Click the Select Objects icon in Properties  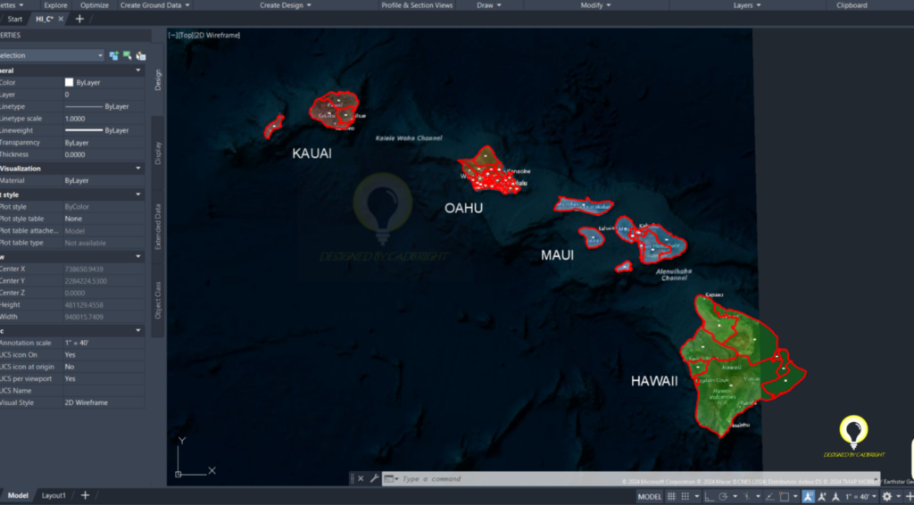click(127, 55)
